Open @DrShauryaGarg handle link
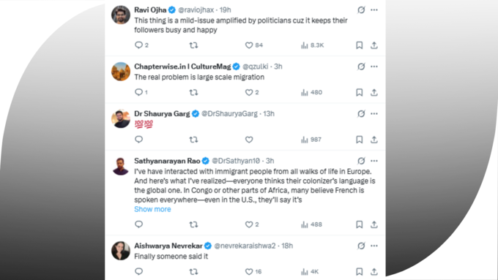 pos(229,113)
